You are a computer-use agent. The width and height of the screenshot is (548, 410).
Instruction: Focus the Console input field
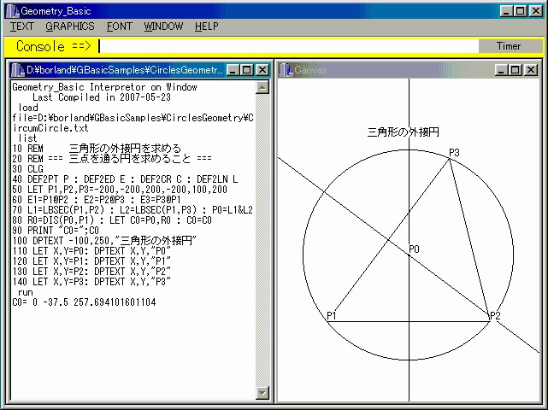pyautogui.click(x=288, y=46)
